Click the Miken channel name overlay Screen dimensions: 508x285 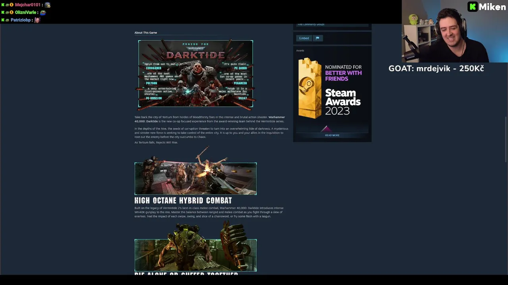492,7
